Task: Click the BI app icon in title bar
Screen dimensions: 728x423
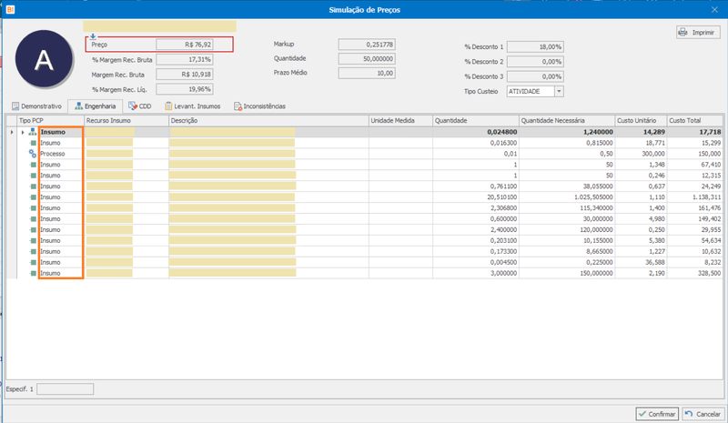Action: coord(11,9)
